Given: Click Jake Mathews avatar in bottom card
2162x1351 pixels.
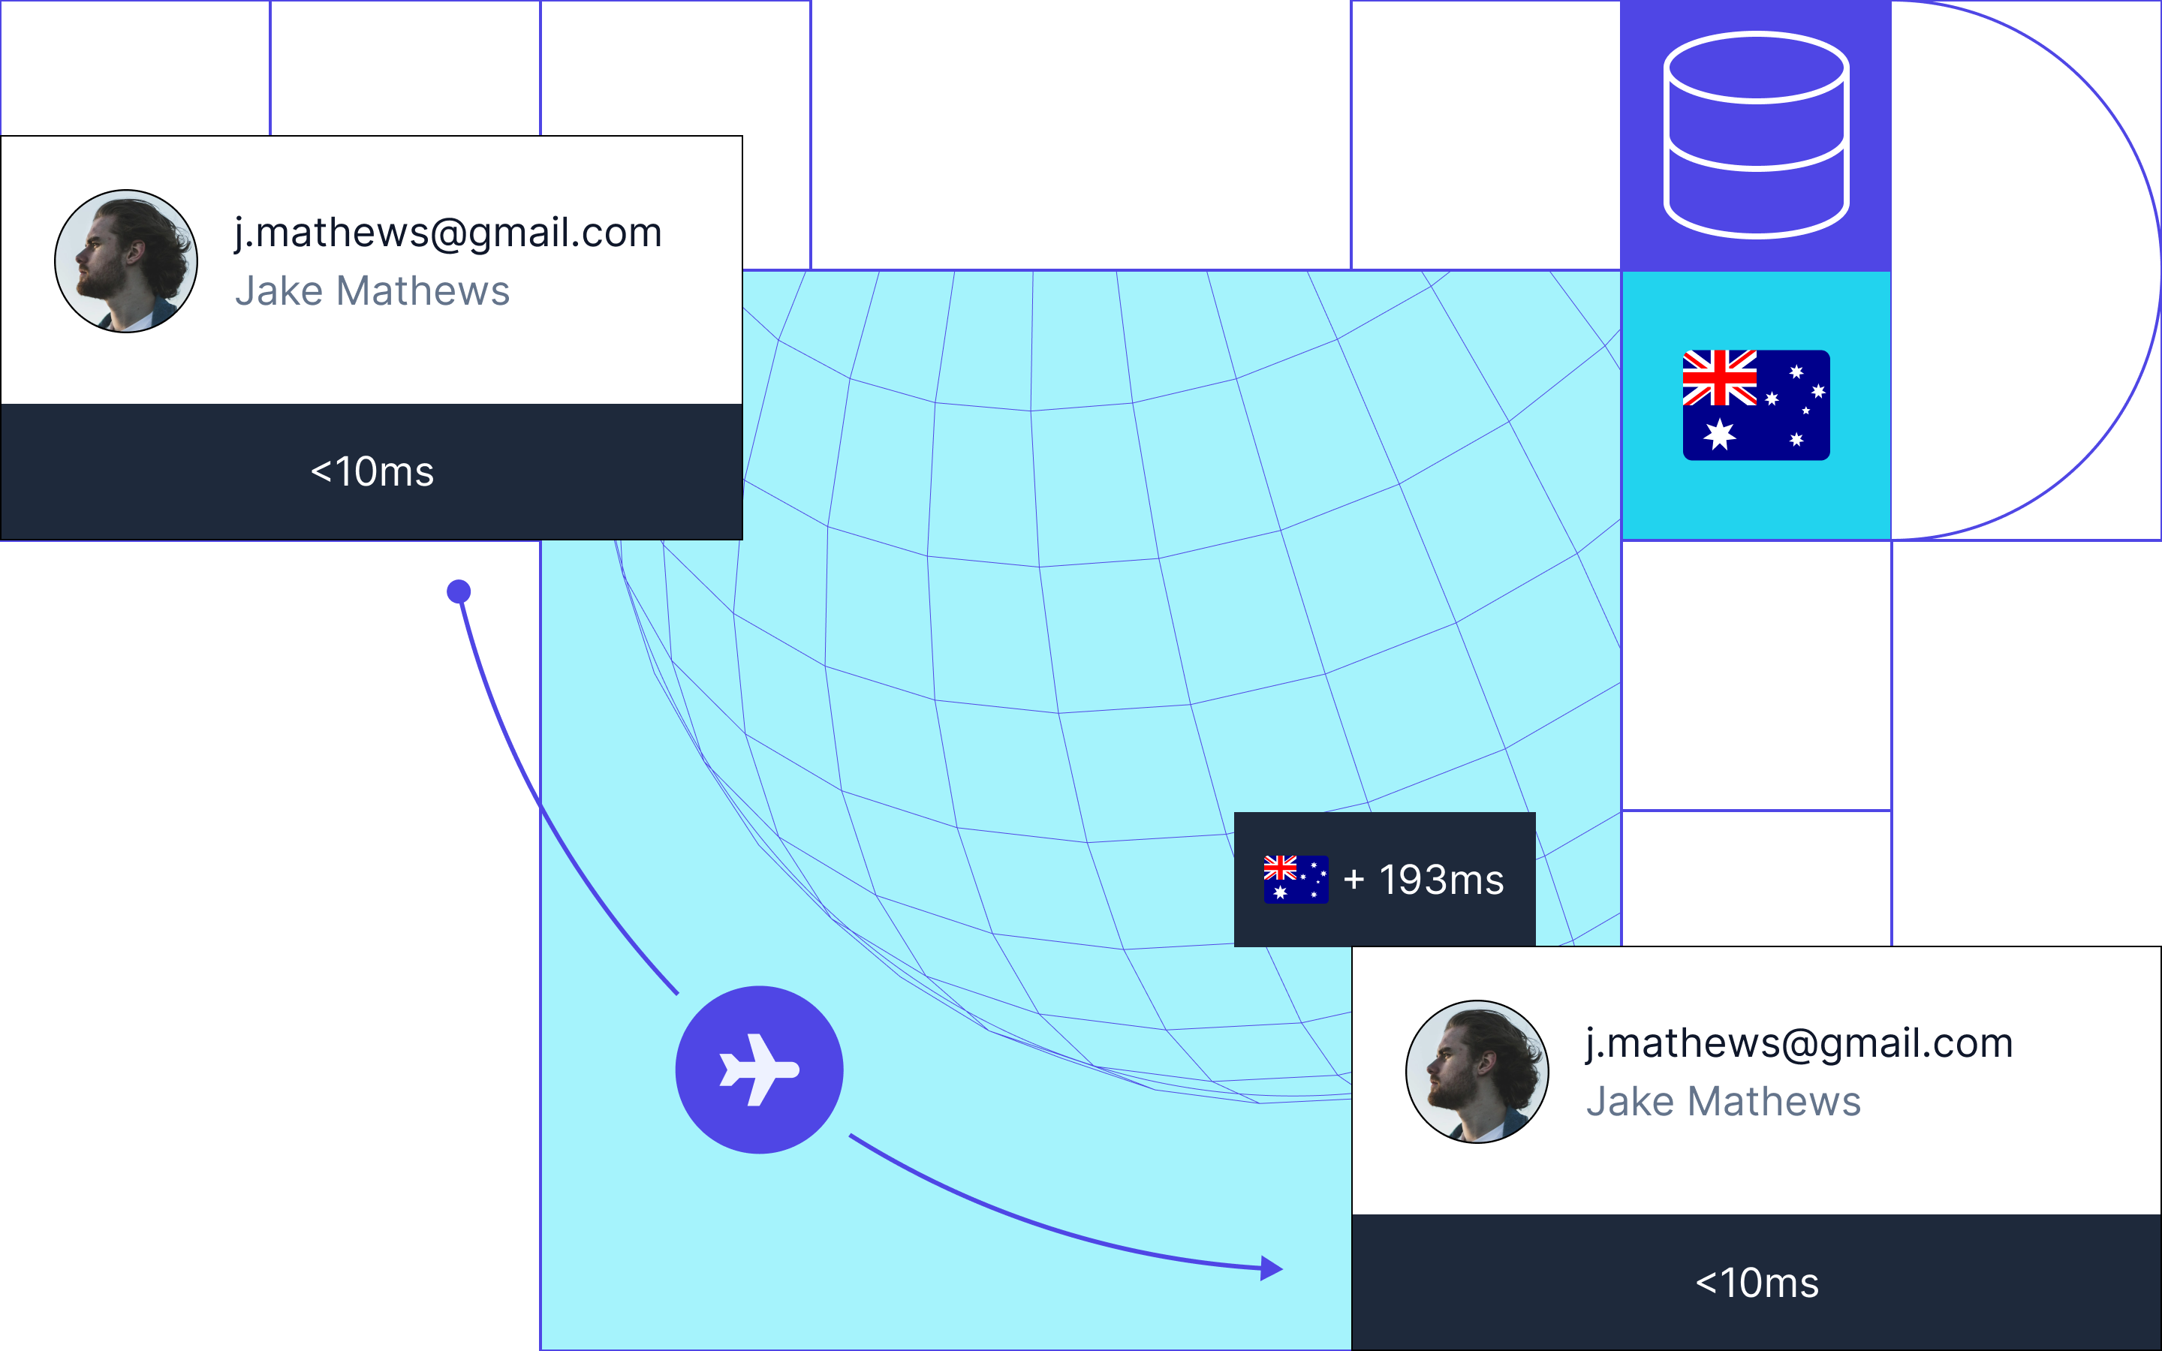Looking at the screenshot, I should click(x=1477, y=1071).
